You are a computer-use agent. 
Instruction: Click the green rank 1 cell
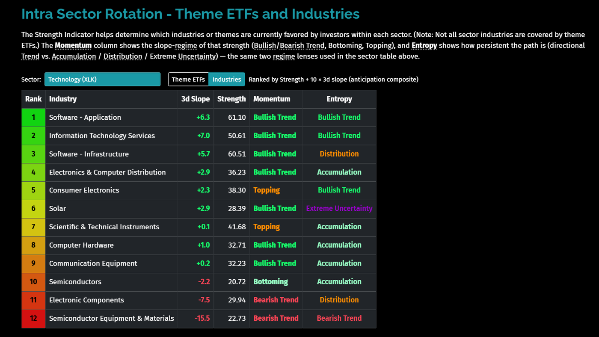(33, 117)
